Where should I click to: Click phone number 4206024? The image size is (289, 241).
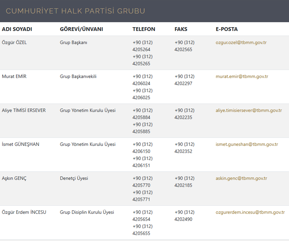[141, 84]
